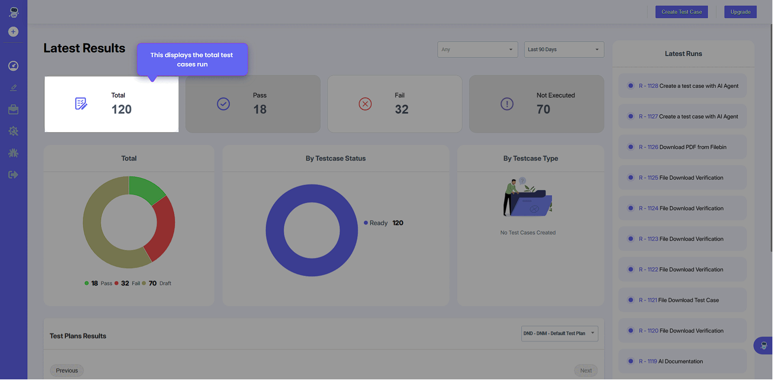Image resolution: width=774 pixels, height=381 pixels.
Task: Click the QA robot logo in sidebar
Action: point(14,12)
